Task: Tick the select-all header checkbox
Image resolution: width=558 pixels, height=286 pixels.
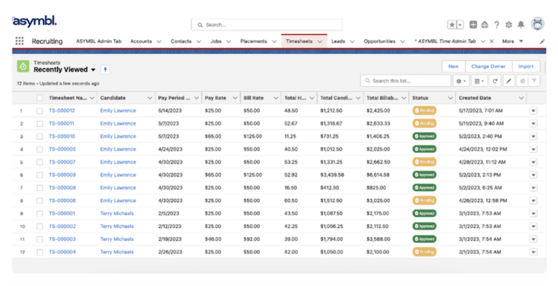Action: pos(39,98)
